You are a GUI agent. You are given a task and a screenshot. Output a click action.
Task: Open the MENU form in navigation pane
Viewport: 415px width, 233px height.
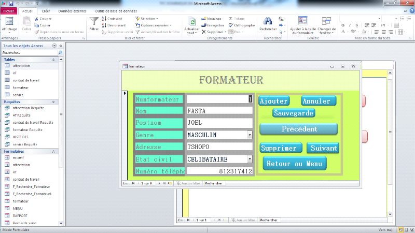point(18,208)
